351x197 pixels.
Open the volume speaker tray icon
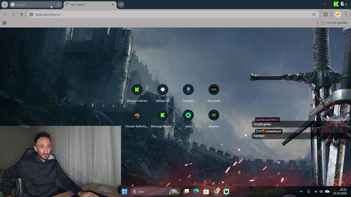pyautogui.click(x=321, y=192)
